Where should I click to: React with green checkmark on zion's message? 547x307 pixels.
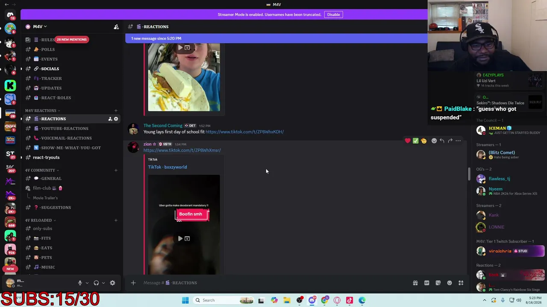click(x=415, y=141)
